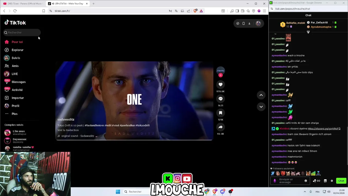The width and height of the screenshot is (348, 196).
Task: Click the #fastandfurious hashtag
Action: click(x=94, y=125)
